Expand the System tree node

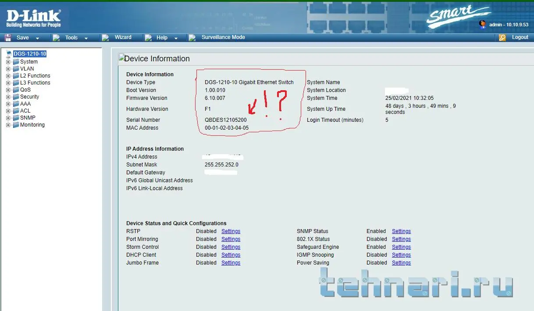[8, 62]
